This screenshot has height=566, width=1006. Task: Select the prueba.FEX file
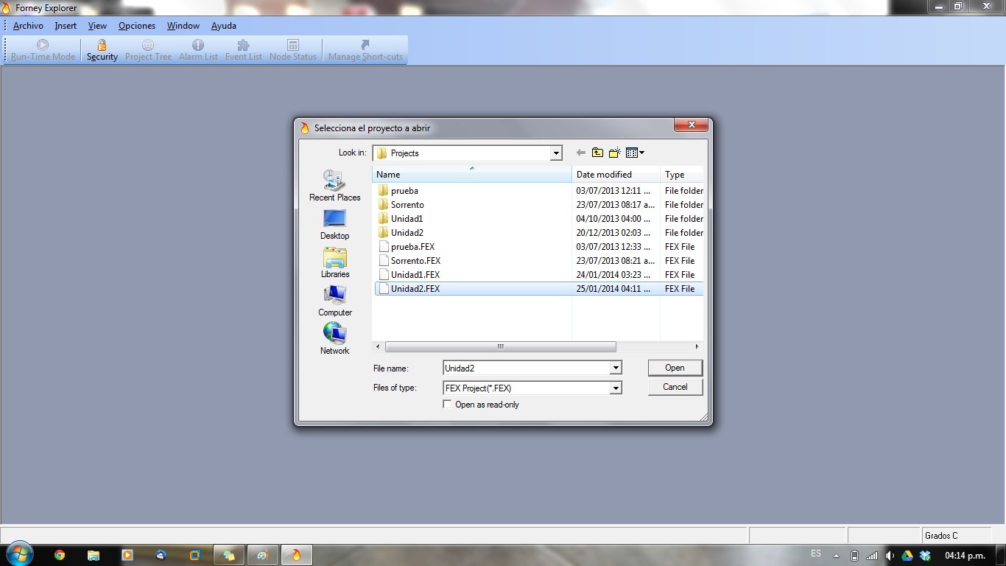(412, 247)
